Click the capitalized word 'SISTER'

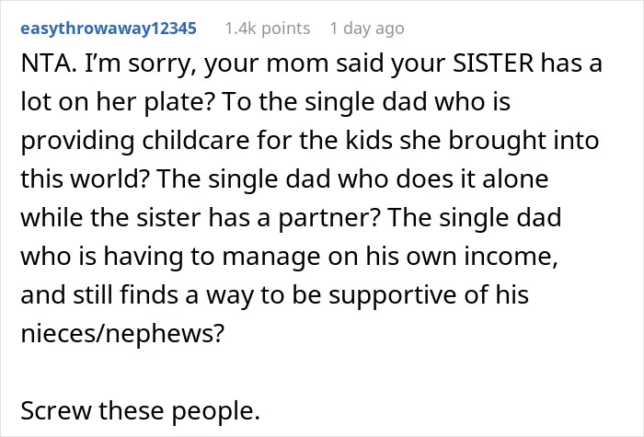coord(493,63)
